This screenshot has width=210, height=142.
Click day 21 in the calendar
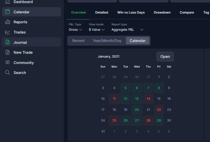point(148,110)
